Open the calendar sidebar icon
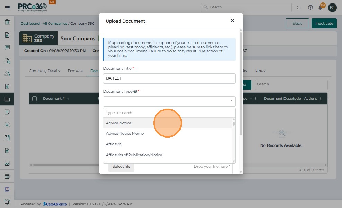The height and width of the screenshot is (208, 342). click(x=7, y=176)
